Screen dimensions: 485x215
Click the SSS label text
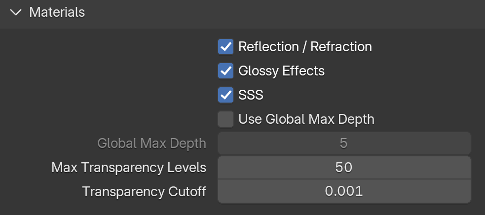tap(251, 95)
